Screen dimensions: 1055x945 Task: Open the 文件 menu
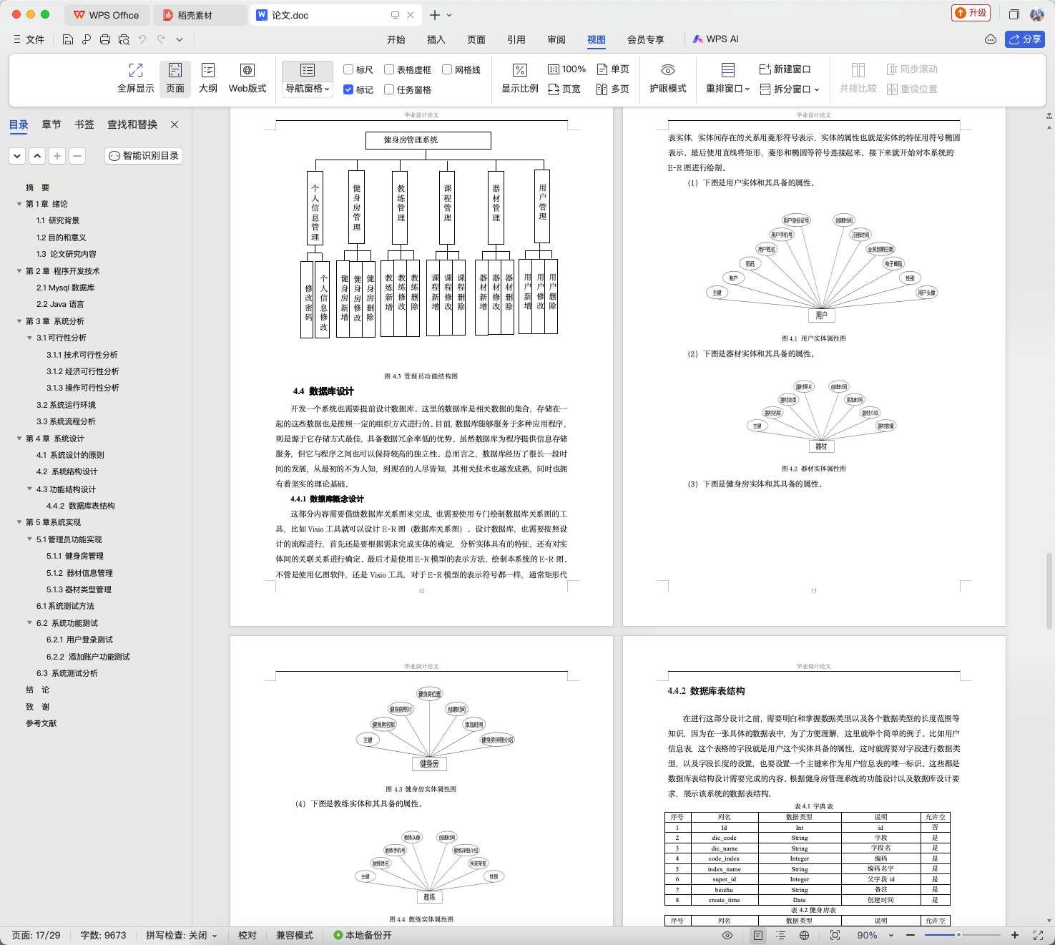pos(29,39)
